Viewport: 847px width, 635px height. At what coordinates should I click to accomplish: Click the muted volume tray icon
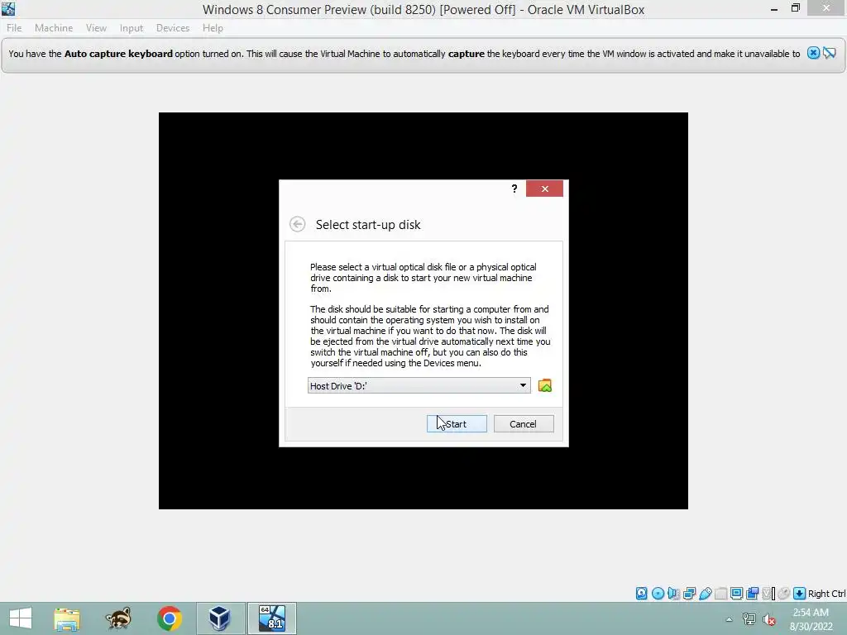768,619
